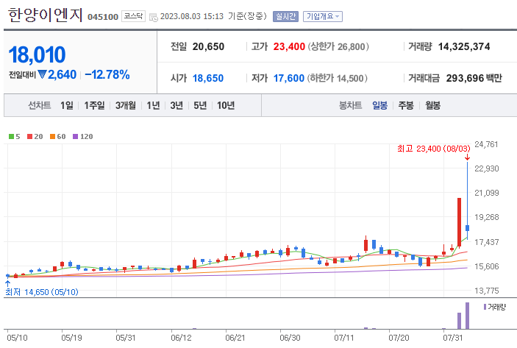Click the 시가 value 18,650
Viewport: 517px width, 348px height.
pos(208,79)
